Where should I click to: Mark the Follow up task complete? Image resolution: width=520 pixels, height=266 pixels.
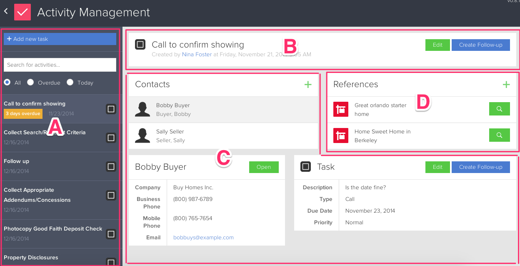(111, 166)
